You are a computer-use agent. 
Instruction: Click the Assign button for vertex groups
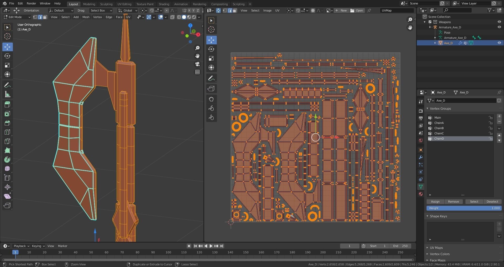(435, 202)
